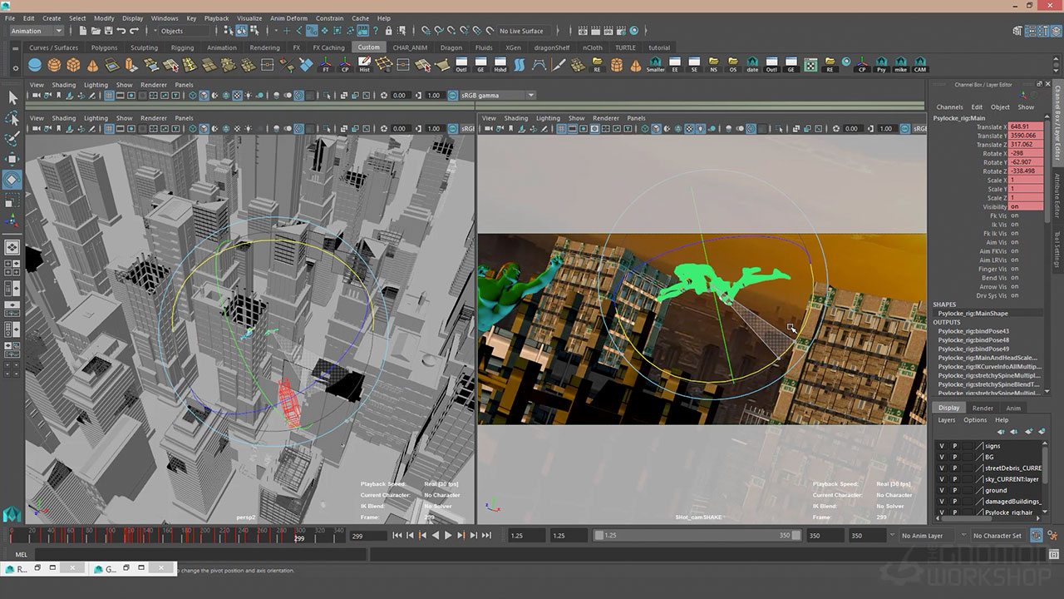Switch to the Render layer tab

pyautogui.click(x=983, y=408)
